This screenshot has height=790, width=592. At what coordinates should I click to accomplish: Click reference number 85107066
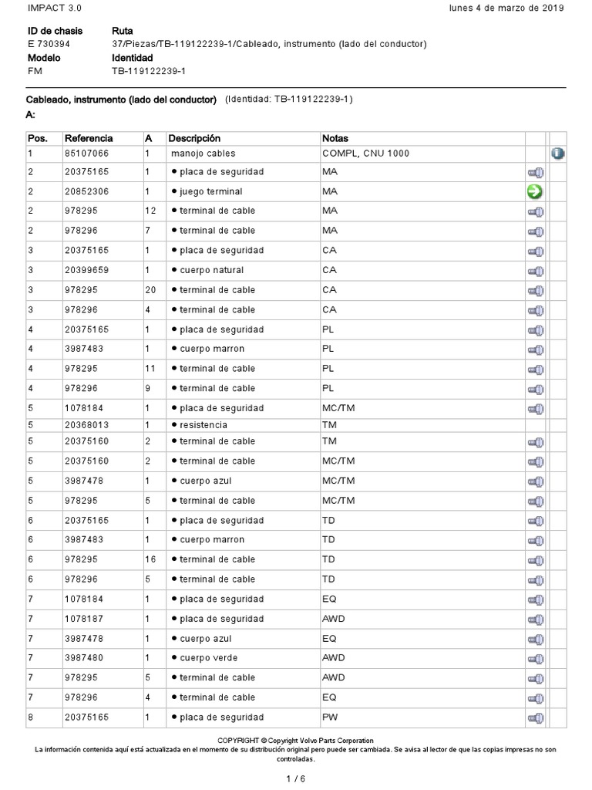tap(86, 154)
